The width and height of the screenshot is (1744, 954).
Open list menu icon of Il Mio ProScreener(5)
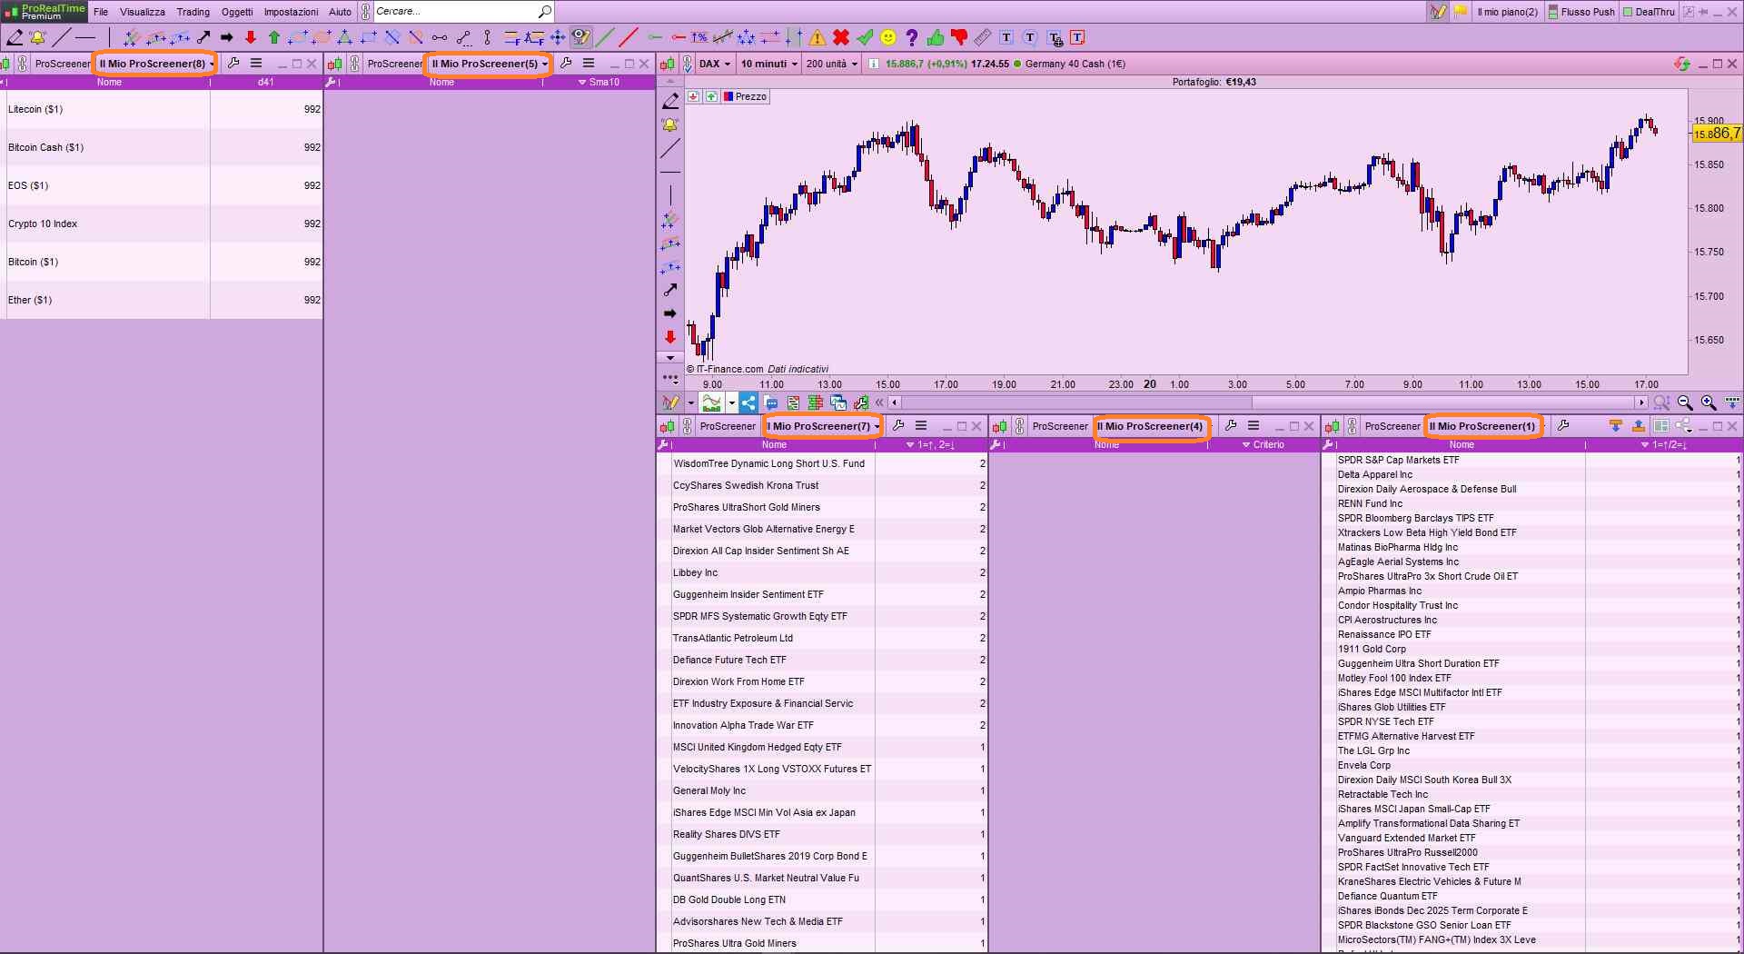[x=589, y=64]
